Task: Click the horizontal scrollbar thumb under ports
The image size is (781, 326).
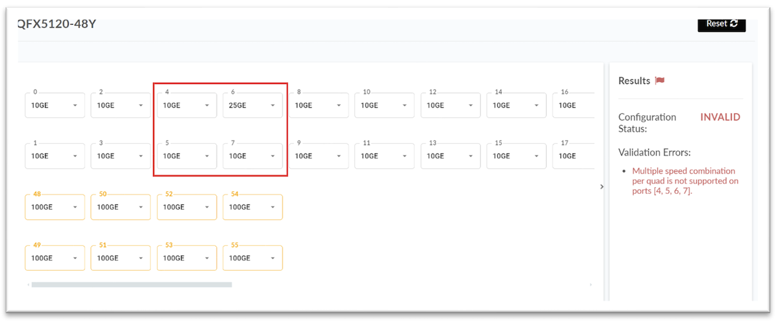Action: tap(131, 284)
